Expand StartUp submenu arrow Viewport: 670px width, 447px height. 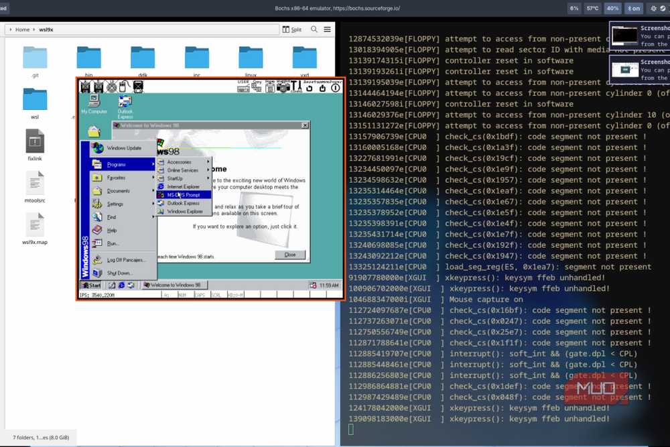[208, 178]
